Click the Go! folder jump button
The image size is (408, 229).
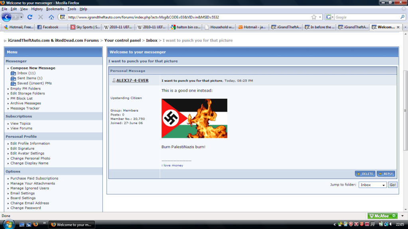[393, 185]
